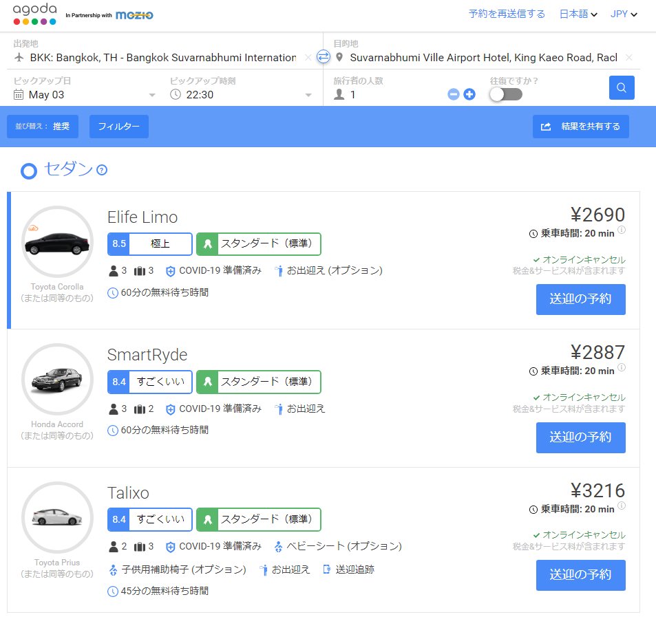The height and width of the screenshot is (619, 656).
Task: Click the magnifier search button
Action: click(622, 87)
